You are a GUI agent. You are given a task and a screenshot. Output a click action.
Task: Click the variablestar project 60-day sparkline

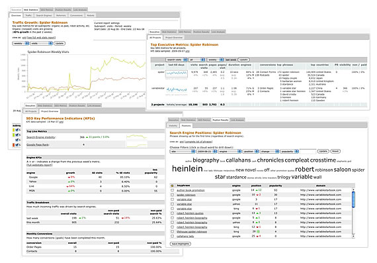[x=177, y=90]
